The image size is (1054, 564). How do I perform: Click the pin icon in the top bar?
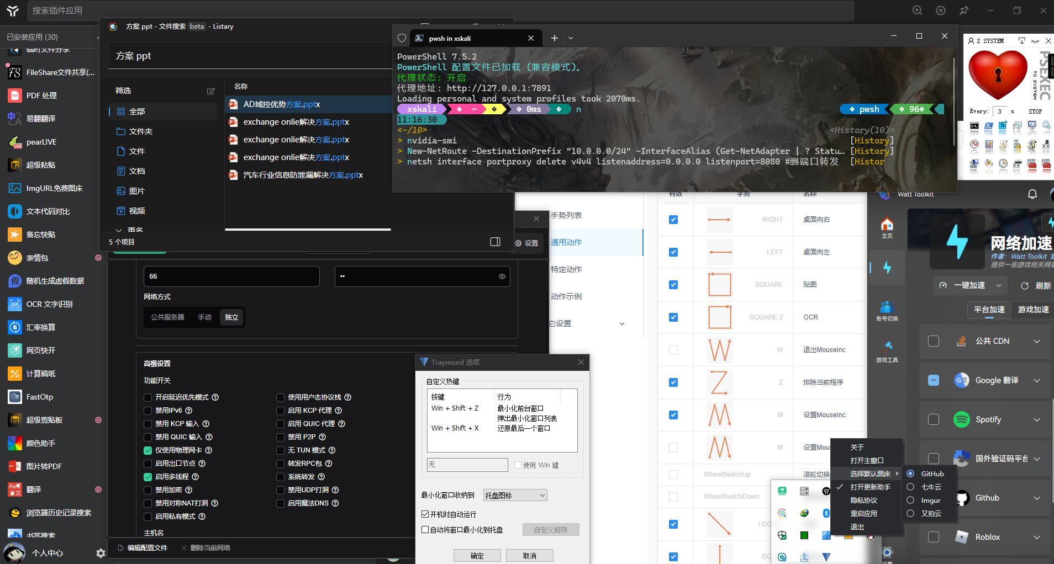(x=964, y=10)
